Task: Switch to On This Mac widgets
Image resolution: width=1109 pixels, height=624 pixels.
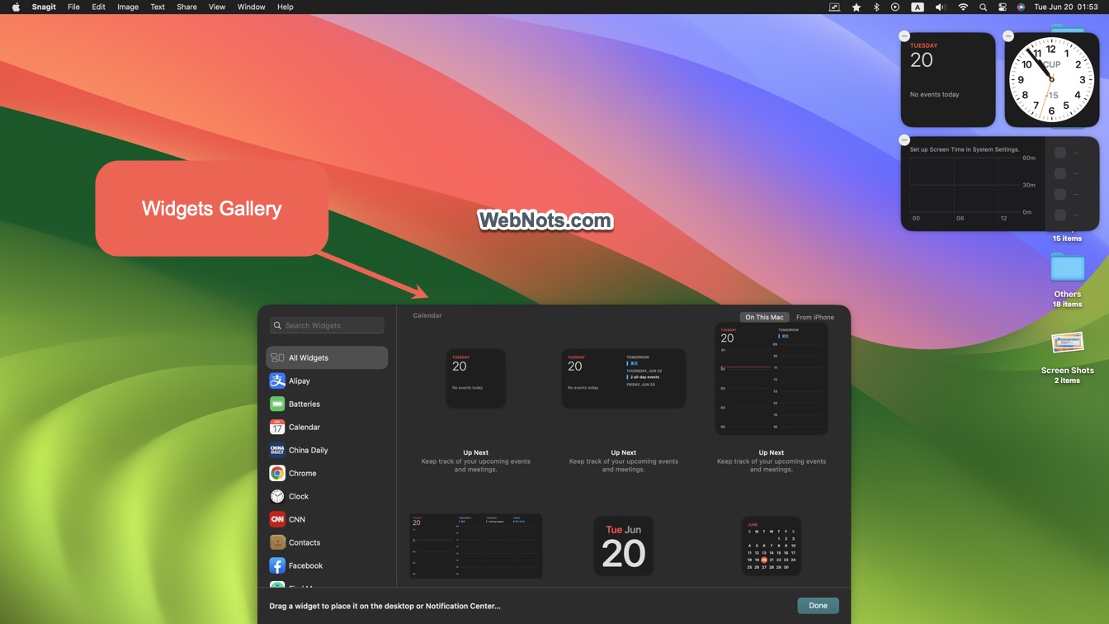Action: point(764,317)
